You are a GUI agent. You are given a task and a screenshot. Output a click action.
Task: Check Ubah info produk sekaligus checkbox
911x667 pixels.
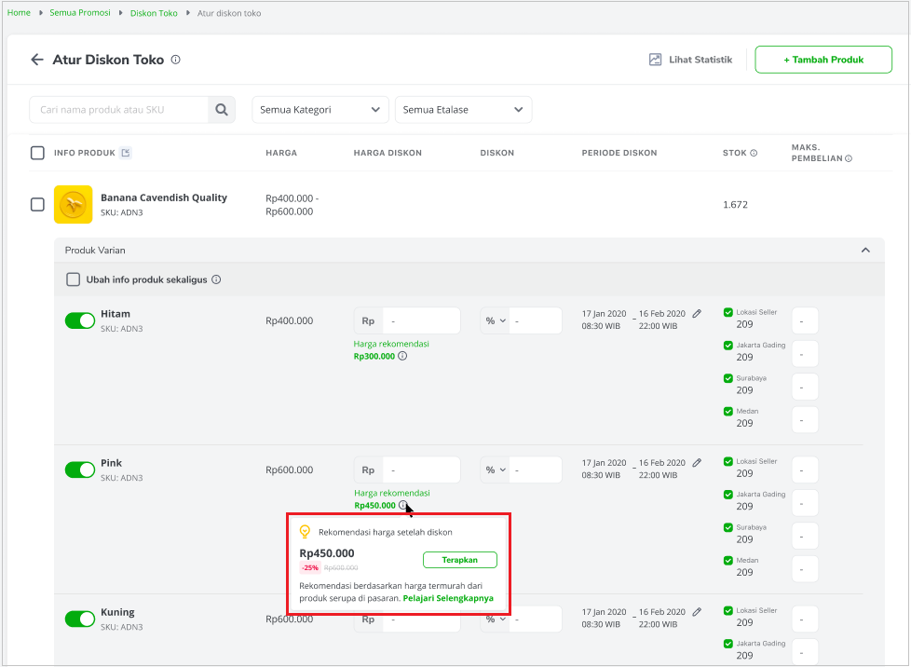pos(74,279)
